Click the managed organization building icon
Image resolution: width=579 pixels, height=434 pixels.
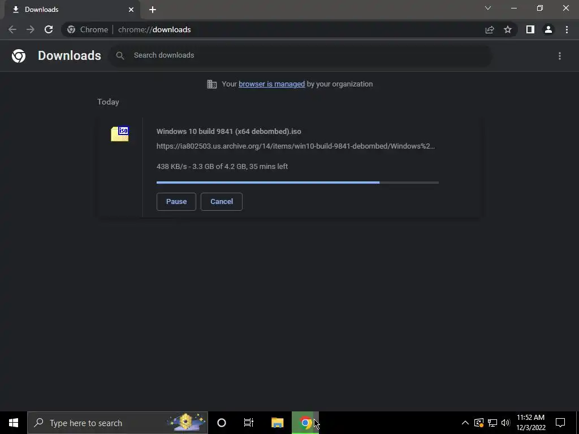click(211, 84)
